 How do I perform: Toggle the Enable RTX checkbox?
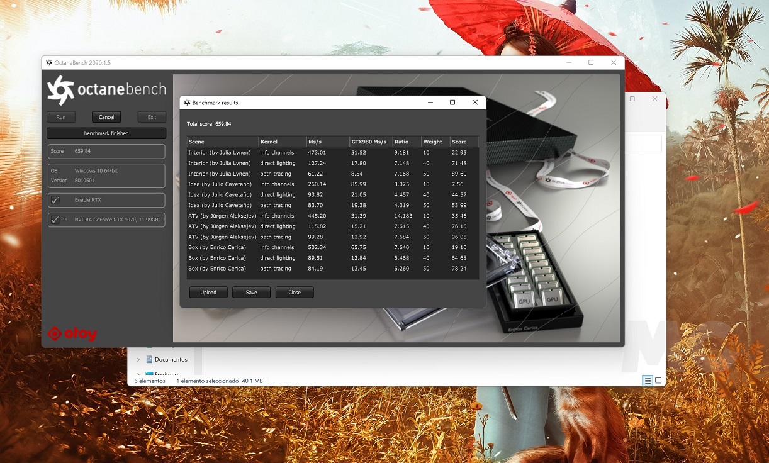(55, 200)
